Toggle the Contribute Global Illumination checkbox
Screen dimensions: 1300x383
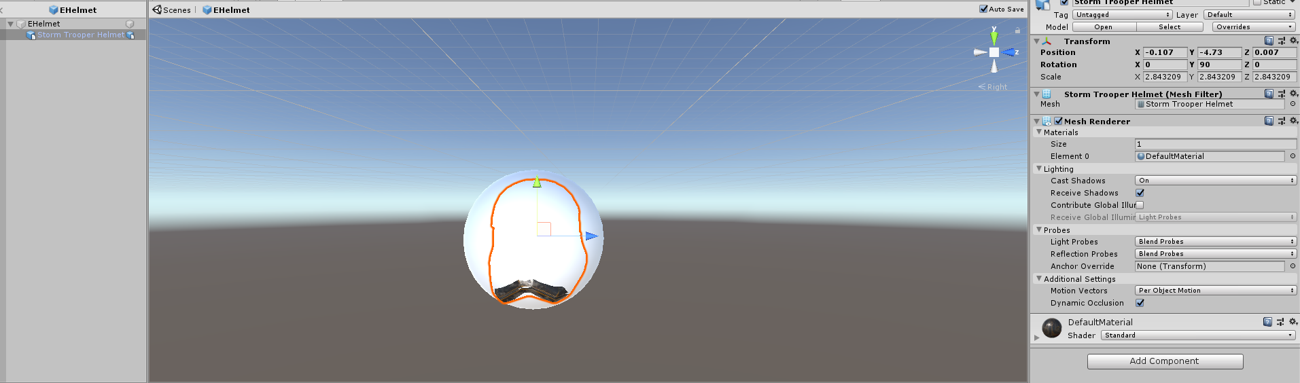click(1140, 205)
